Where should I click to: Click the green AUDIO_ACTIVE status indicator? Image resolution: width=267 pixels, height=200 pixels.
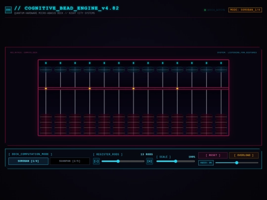[205, 10]
